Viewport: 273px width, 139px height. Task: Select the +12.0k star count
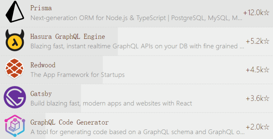[253, 13]
